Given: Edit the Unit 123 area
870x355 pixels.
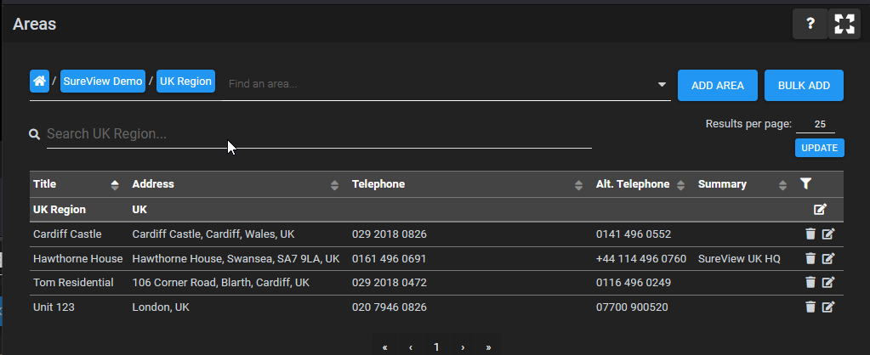Looking at the screenshot, I should coord(827,307).
